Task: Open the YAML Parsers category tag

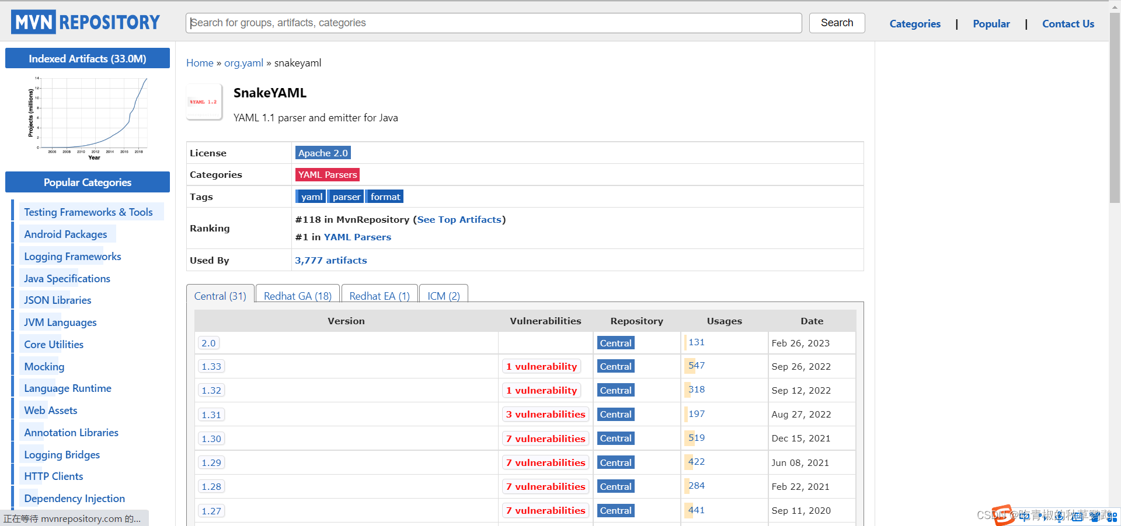Action: pyautogui.click(x=328, y=174)
